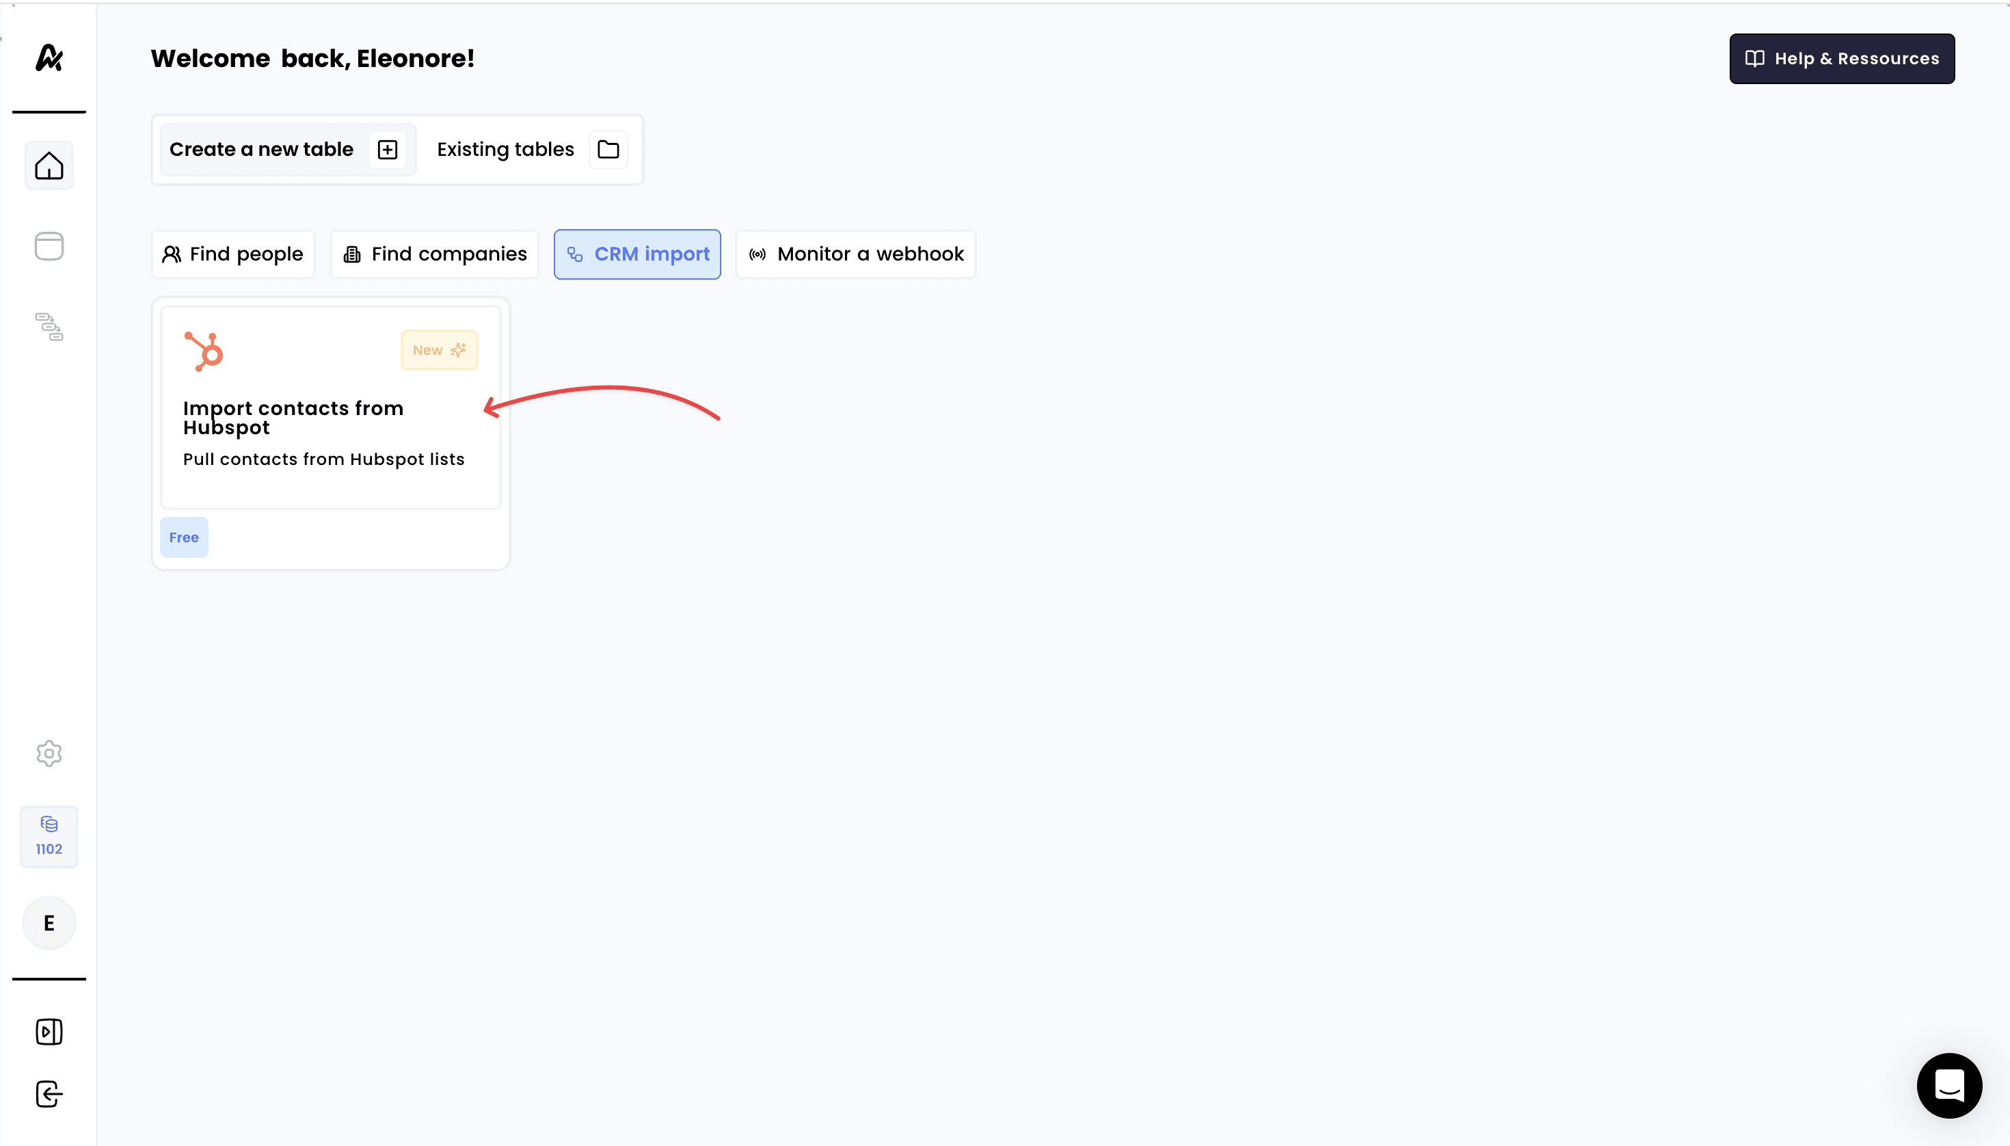
Task: Click the 1102 credits counter
Action: [x=49, y=836]
